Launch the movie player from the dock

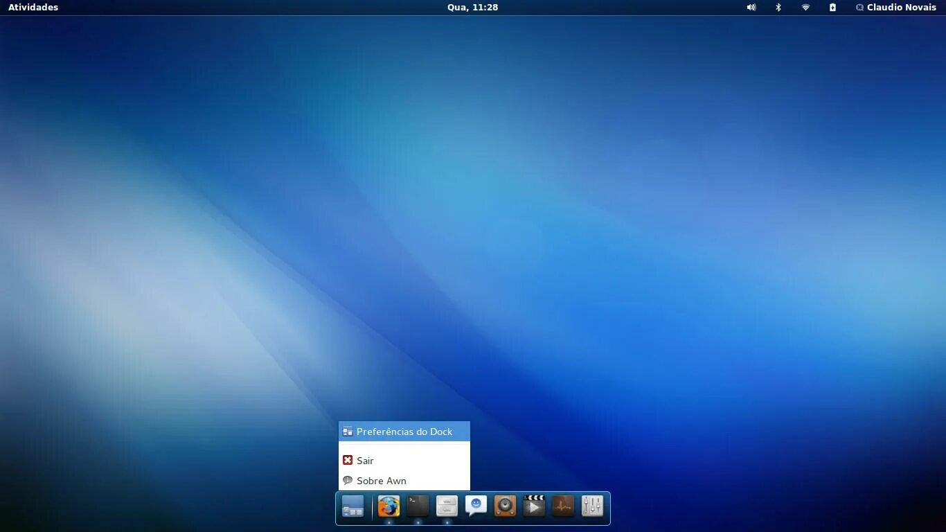[533, 507]
